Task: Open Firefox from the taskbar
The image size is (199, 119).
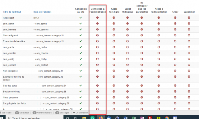Action: tap(101, 118)
